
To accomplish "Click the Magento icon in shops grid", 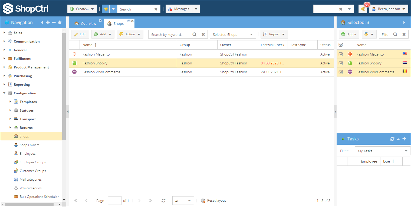I will (x=74, y=54).
